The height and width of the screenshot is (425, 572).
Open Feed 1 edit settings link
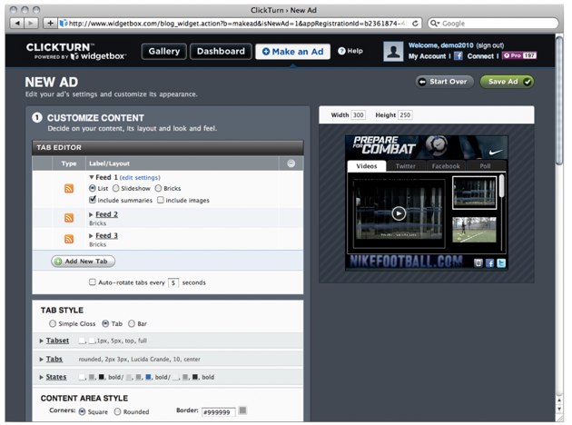tap(140, 178)
